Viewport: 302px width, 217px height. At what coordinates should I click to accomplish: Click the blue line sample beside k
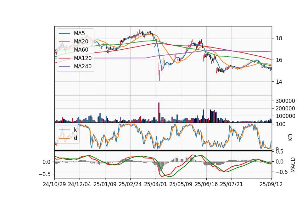click(64, 130)
